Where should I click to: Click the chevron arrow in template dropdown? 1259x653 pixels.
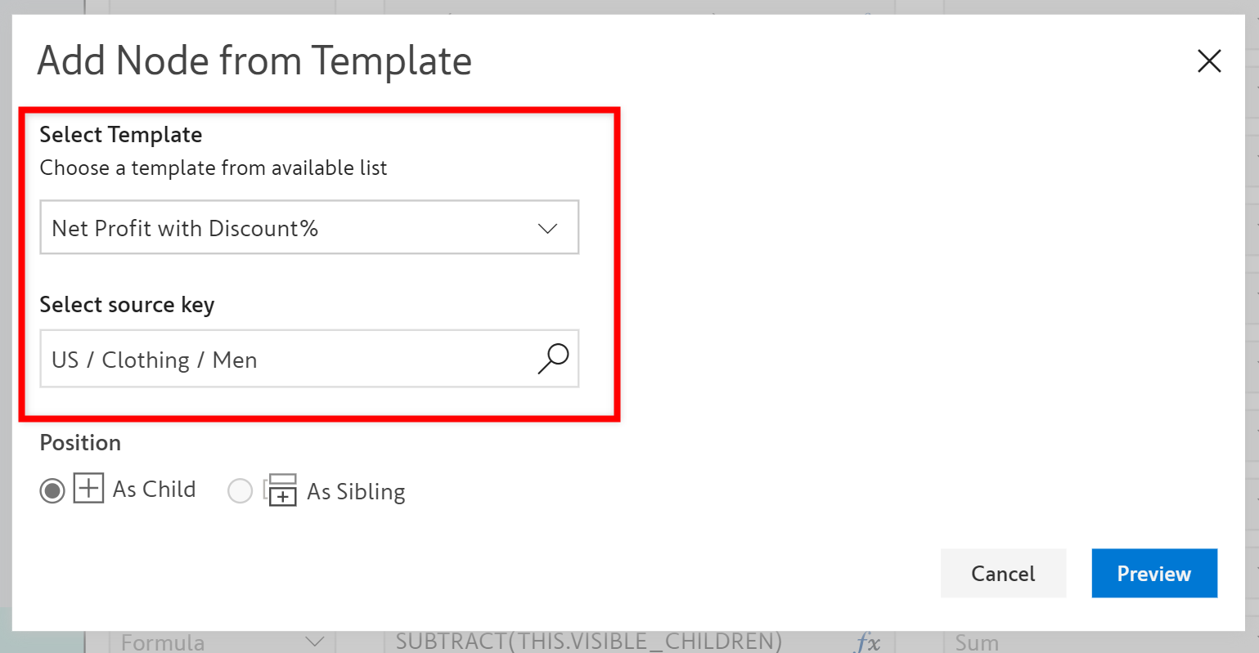pyautogui.click(x=547, y=229)
